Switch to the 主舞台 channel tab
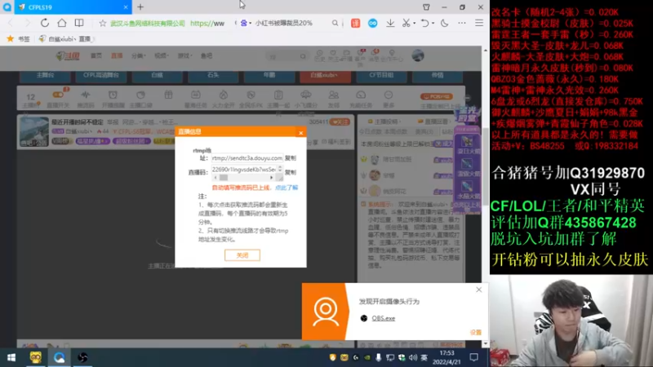This screenshot has height=367, width=653. [45, 76]
